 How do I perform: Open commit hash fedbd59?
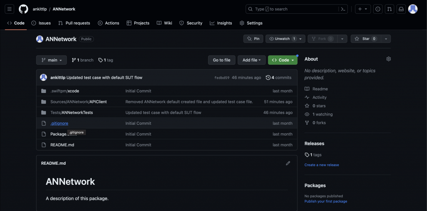coord(222,78)
